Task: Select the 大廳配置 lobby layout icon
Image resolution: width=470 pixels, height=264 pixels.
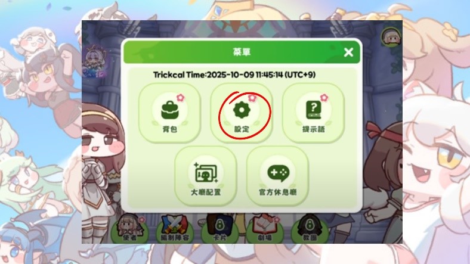Action: pos(206,176)
